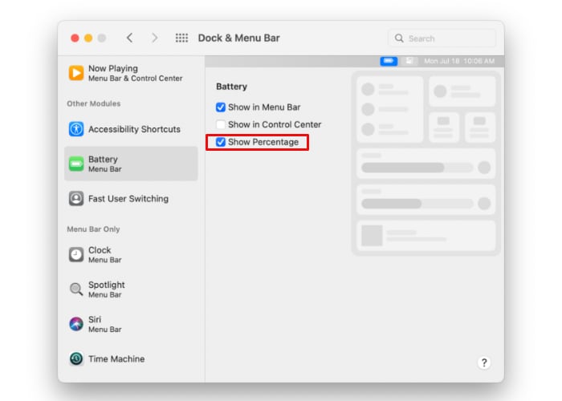Screen dimensions: 562x401
Task: Open Clock Menu Bar settings
Action: pos(131,254)
